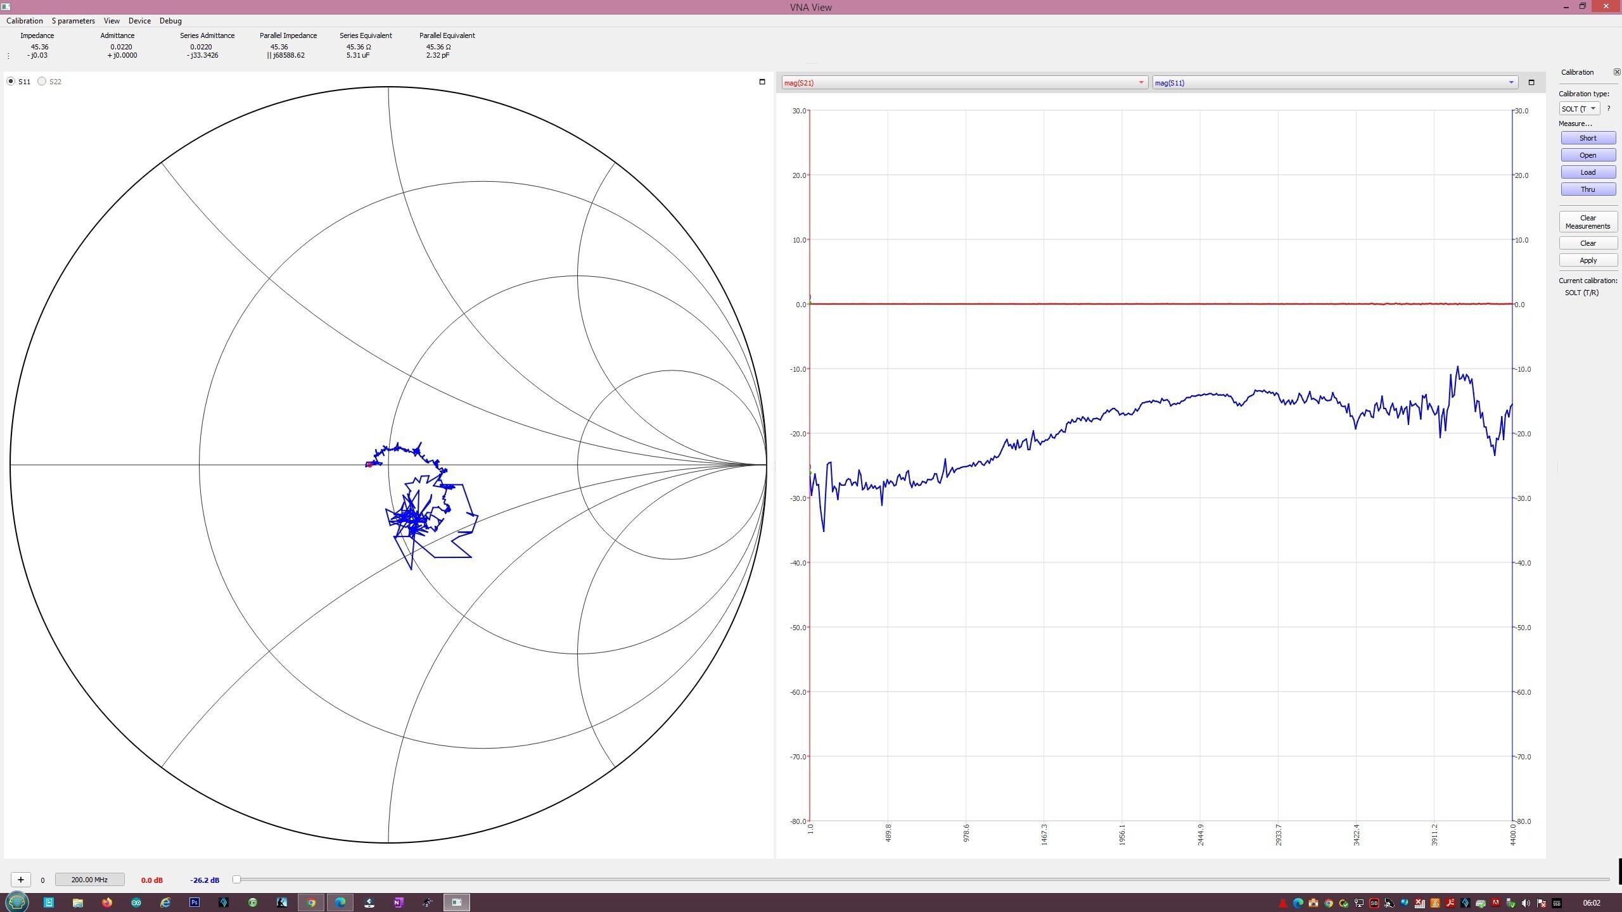Click the 0.0 dB S21 readout

pos(151,880)
